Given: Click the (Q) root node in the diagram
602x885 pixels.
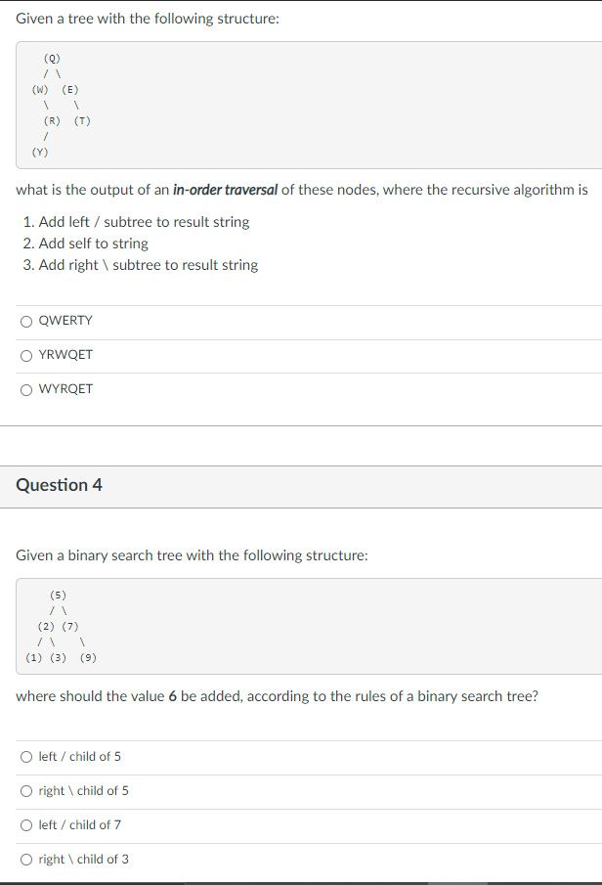Looking at the screenshot, I should [52, 58].
